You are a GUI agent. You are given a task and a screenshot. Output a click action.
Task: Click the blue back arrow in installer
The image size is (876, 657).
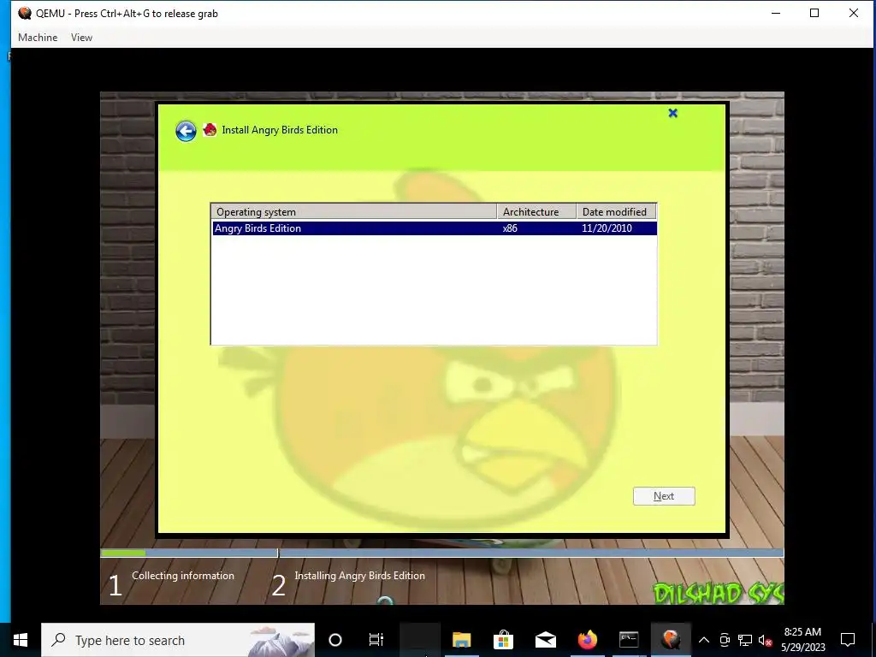(x=186, y=131)
